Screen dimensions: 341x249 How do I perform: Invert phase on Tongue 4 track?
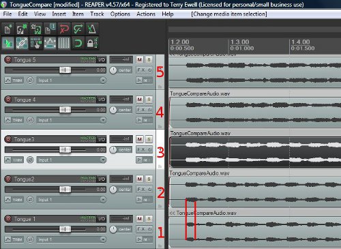[x=30, y=120]
